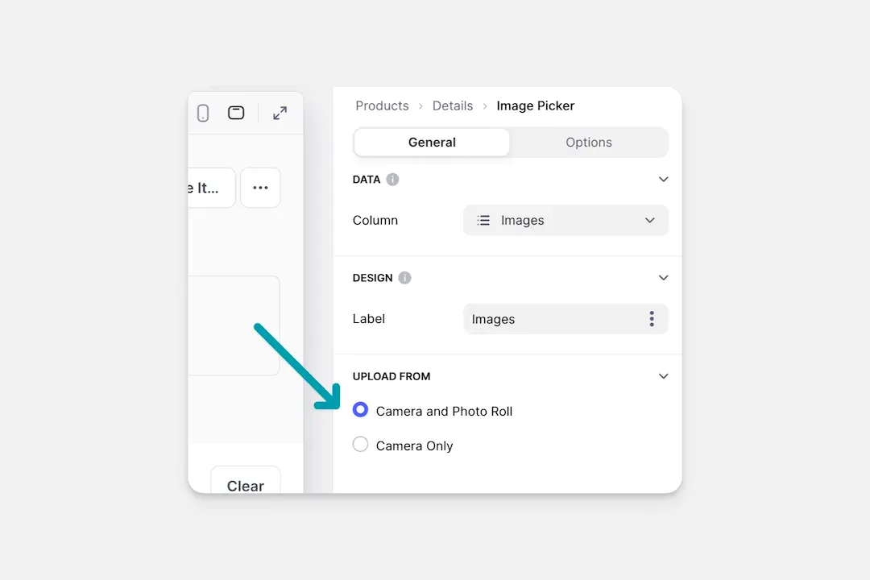Click info icon next to DATA
The width and height of the screenshot is (870, 580).
click(x=392, y=180)
